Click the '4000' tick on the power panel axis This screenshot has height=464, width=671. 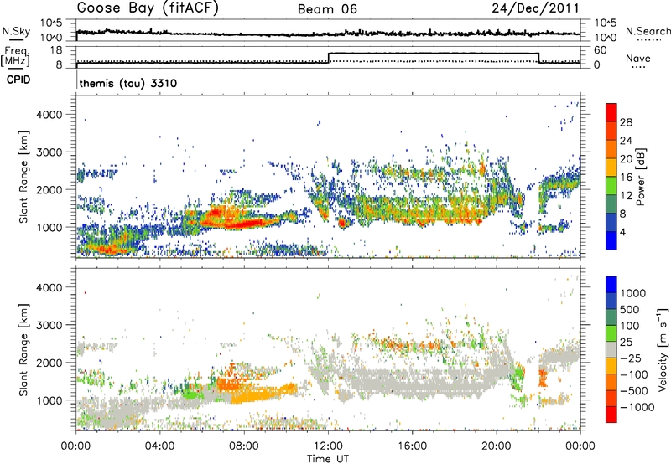pos(49,115)
